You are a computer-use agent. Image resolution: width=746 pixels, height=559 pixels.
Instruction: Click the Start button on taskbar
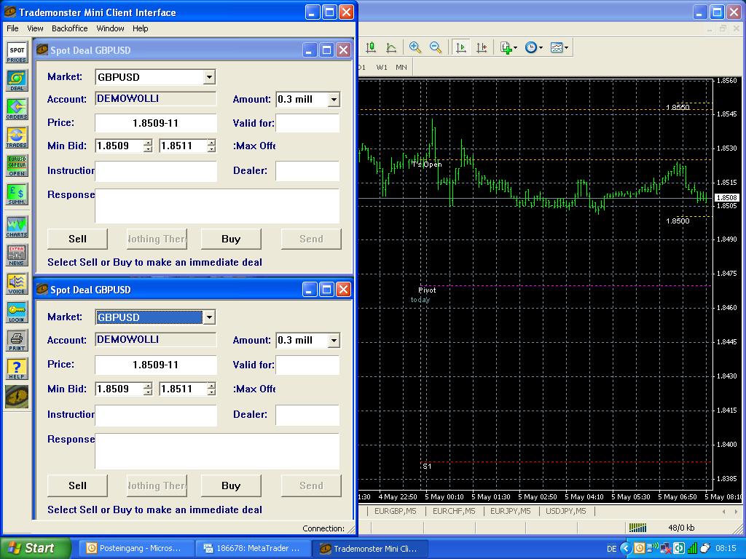(35, 548)
